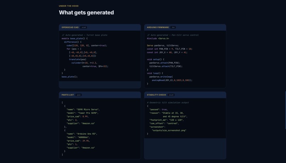Click the 'tiltServo.attach(TILT_PIN);' line

166,66
